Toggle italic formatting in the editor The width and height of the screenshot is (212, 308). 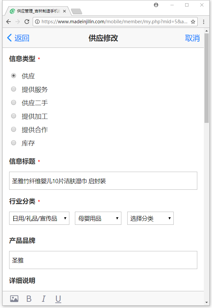coord(44,299)
